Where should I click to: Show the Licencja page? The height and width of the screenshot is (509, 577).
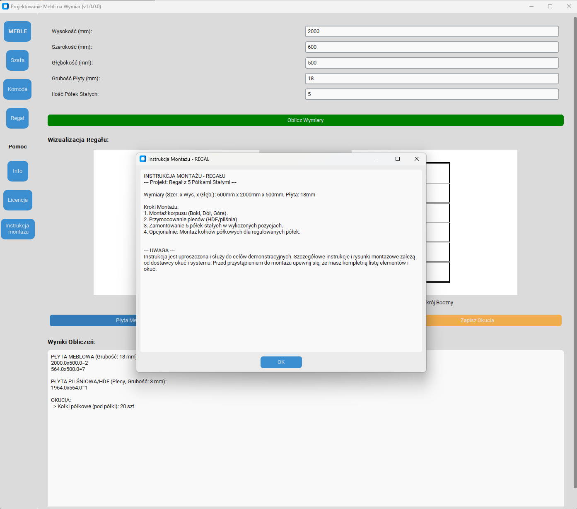pyautogui.click(x=17, y=200)
